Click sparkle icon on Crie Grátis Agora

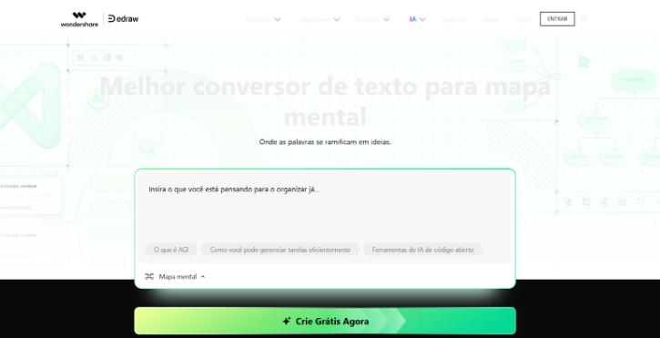287,321
